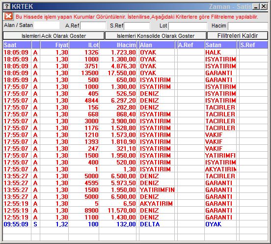Click the A.Ref column header
This screenshot has width=271, height=244.
[x=191, y=45]
